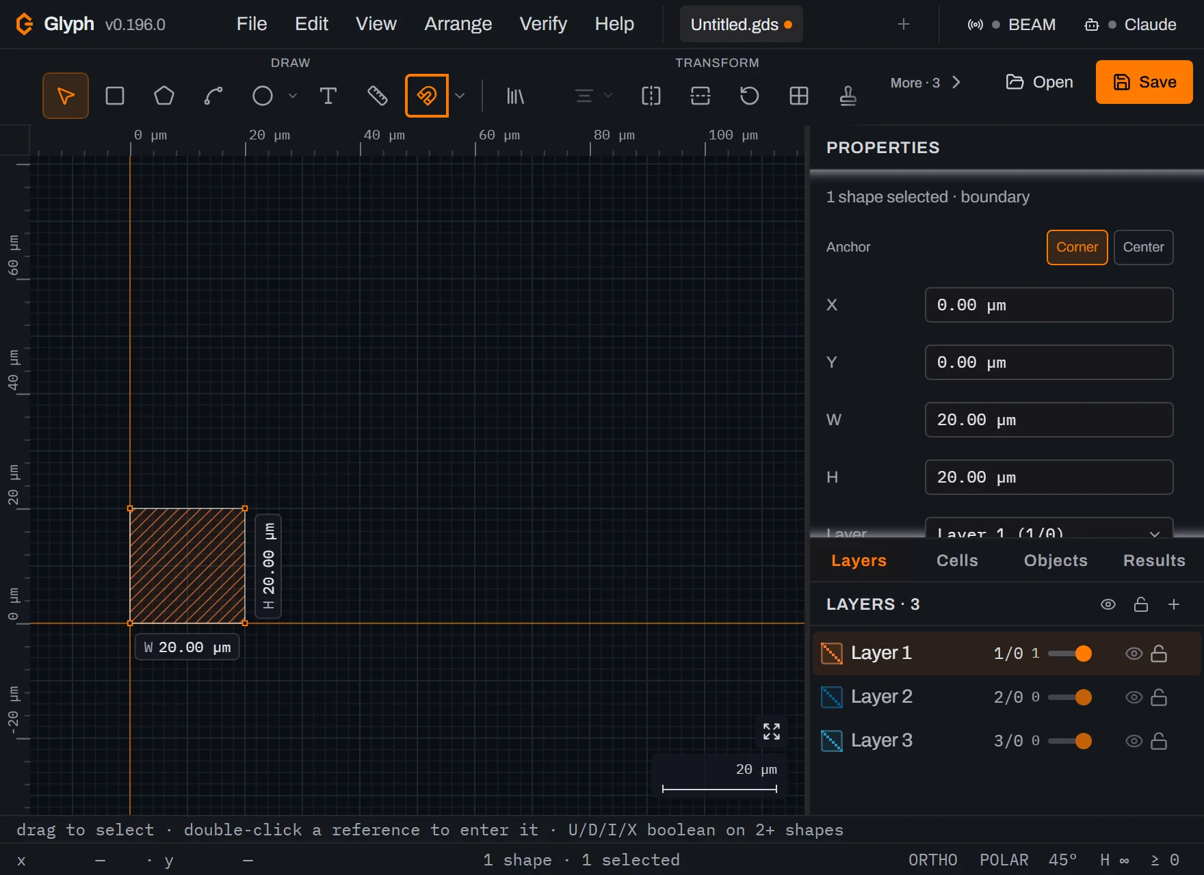This screenshot has height=875, width=1204.
Task: Click the Rotate transform icon
Action: 750,96
